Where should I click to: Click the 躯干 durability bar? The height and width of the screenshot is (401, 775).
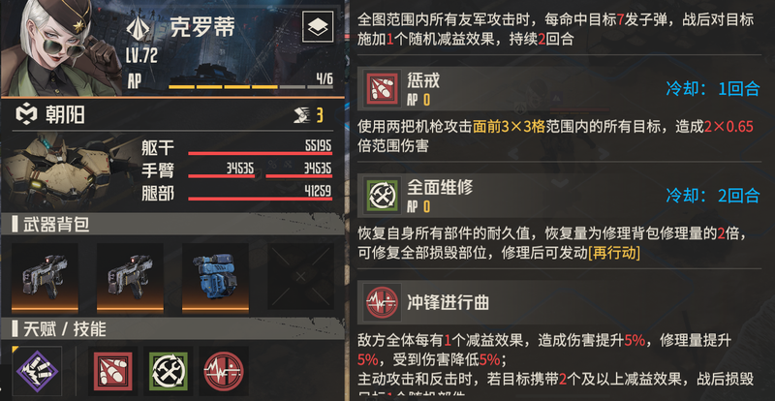260,153
